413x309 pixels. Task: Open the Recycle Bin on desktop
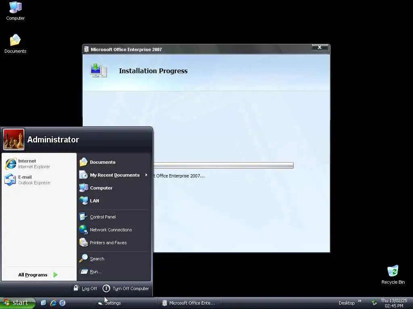393,274
